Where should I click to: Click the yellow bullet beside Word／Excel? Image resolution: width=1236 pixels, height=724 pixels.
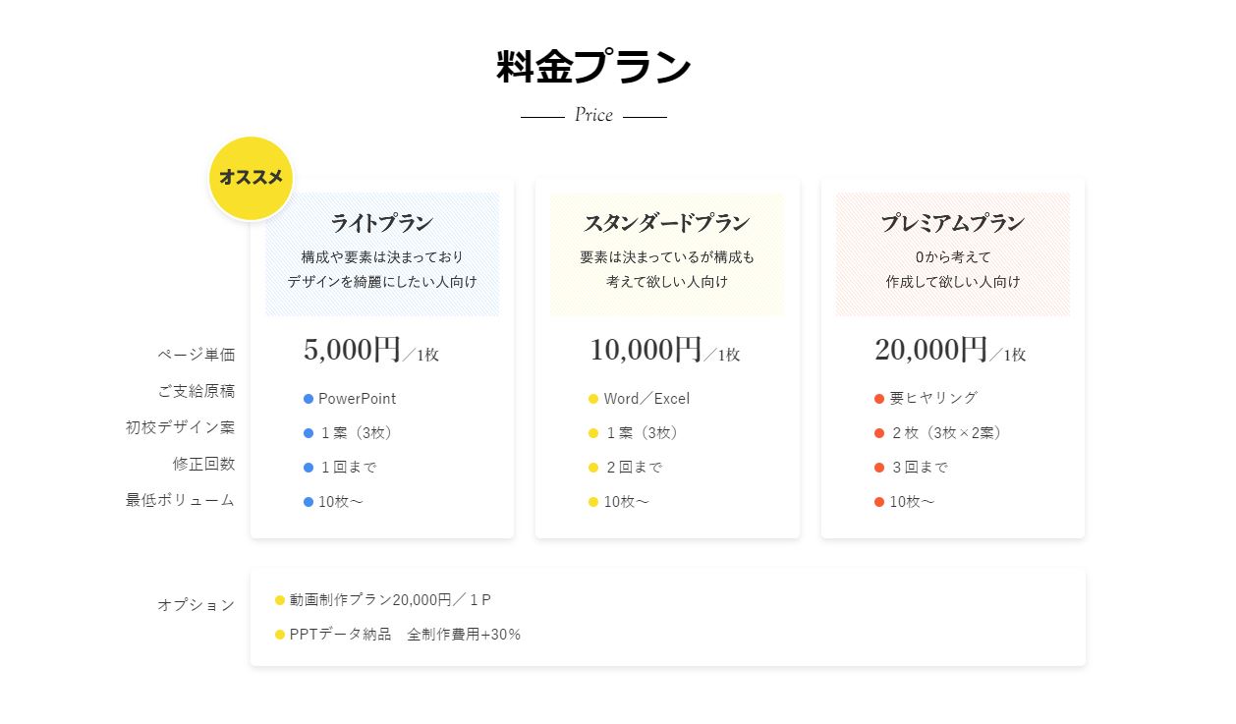tap(593, 399)
